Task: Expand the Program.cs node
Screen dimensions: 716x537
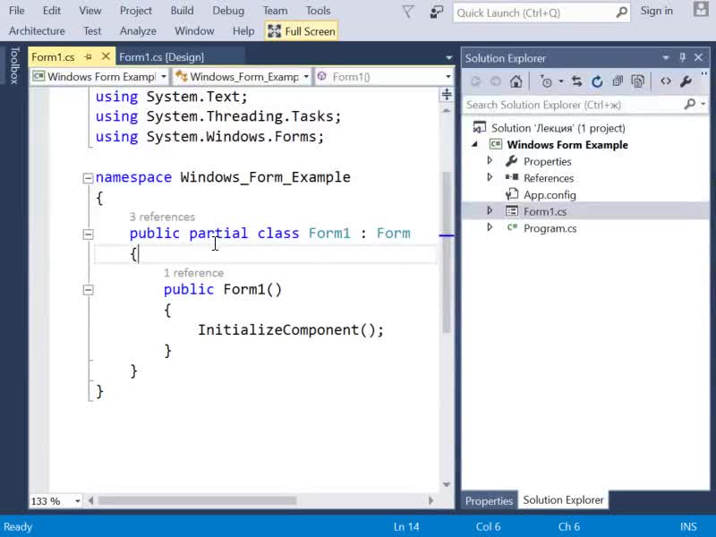Action: [x=490, y=227]
